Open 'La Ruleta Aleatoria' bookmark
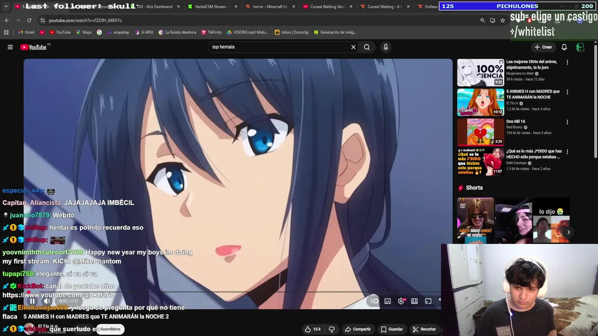This screenshot has height=336, width=598. pyautogui.click(x=178, y=32)
